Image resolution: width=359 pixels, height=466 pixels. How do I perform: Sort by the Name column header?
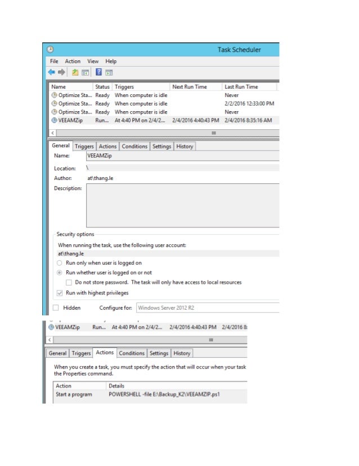pyautogui.click(x=71, y=86)
